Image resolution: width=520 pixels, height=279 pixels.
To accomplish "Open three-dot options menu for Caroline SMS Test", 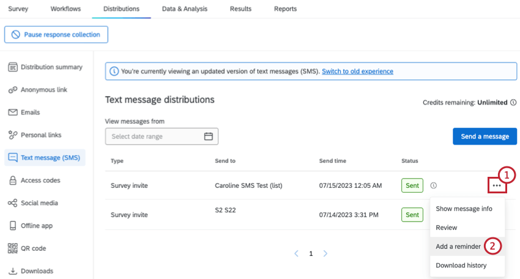I will click(x=496, y=185).
